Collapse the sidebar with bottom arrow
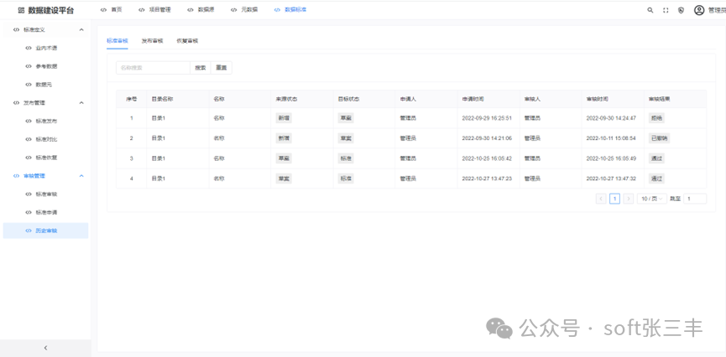The width and height of the screenshot is (726, 357). [45, 348]
